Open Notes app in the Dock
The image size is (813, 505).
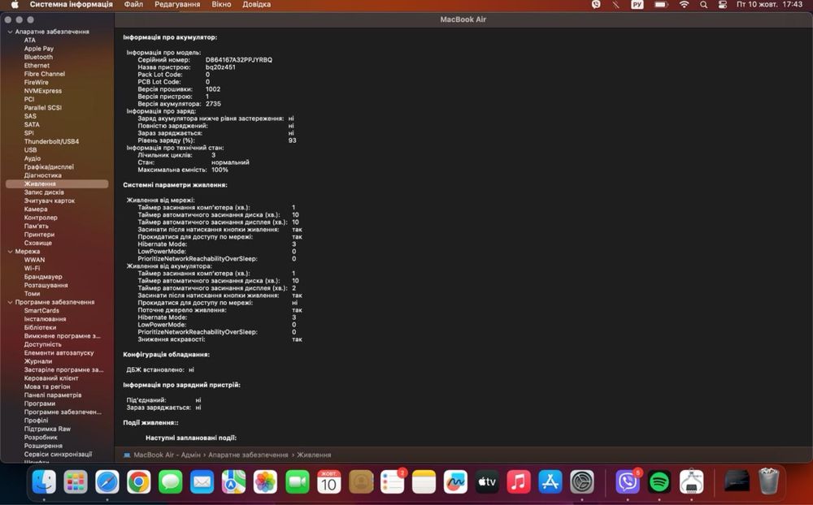[x=424, y=482]
